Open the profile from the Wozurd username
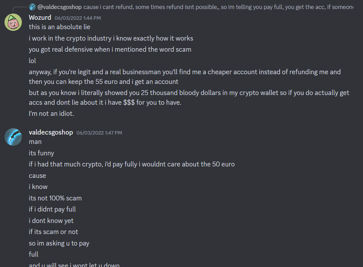 tap(40, 17)
